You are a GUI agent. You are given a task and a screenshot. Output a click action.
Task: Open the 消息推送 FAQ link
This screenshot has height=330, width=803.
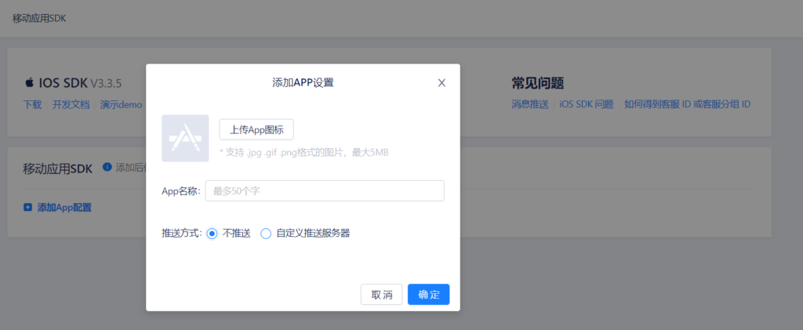coord(530,104)
